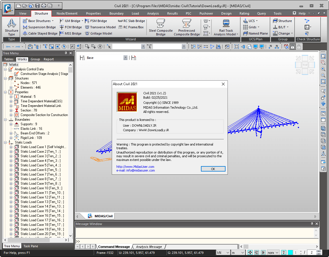Image resolution: width=329 pixels, height=257 pixels.
Task: Click the Save icon in quick access toolbar
Action: (37, 6)
